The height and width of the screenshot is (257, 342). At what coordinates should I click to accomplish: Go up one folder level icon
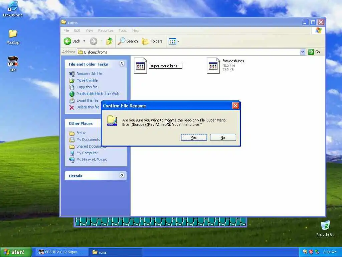109,41
